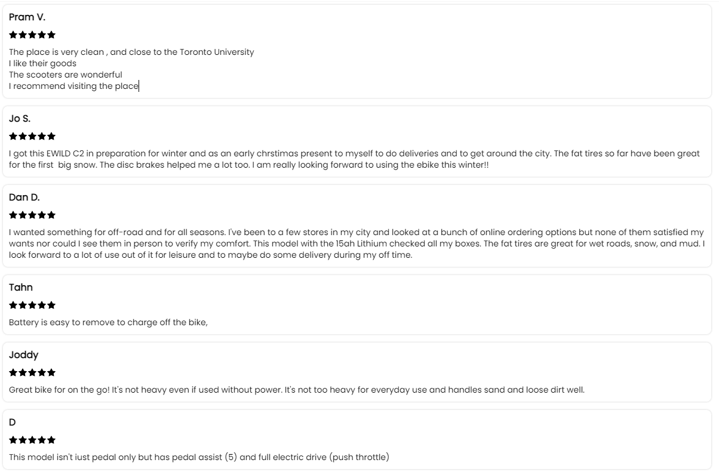719x475 pixels.
Task: Click "The scooters are wonderful" text
Action: [66, 75]
